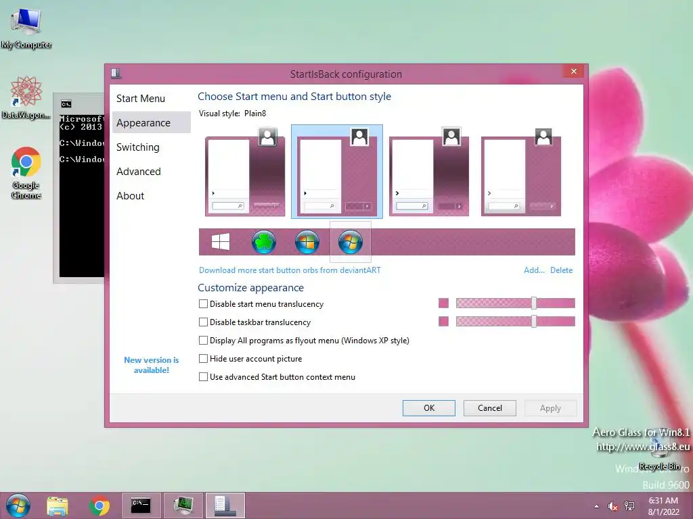Screen dimensions: 693x519
Task: Launch Chrome from the taskbar
Action: [x=99, y=505]
